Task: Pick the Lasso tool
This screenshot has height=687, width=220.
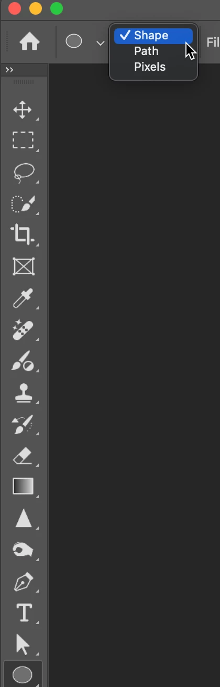Action: pos(23,172)
